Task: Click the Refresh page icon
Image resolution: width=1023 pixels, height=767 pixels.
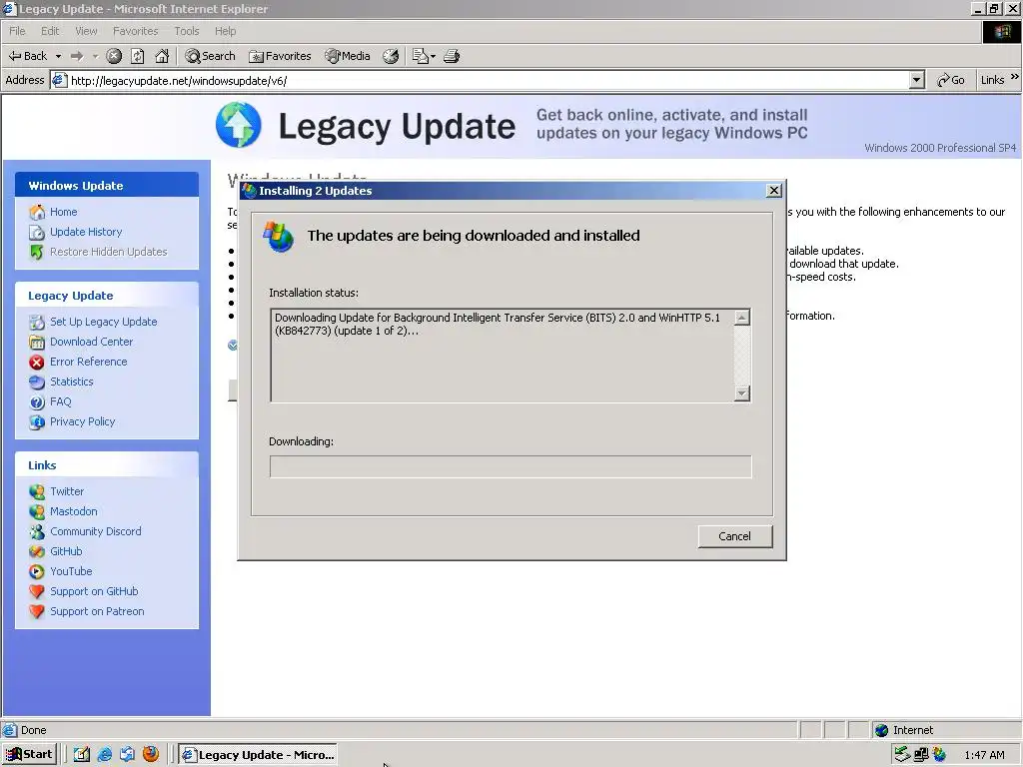Action: coord(138,56)
